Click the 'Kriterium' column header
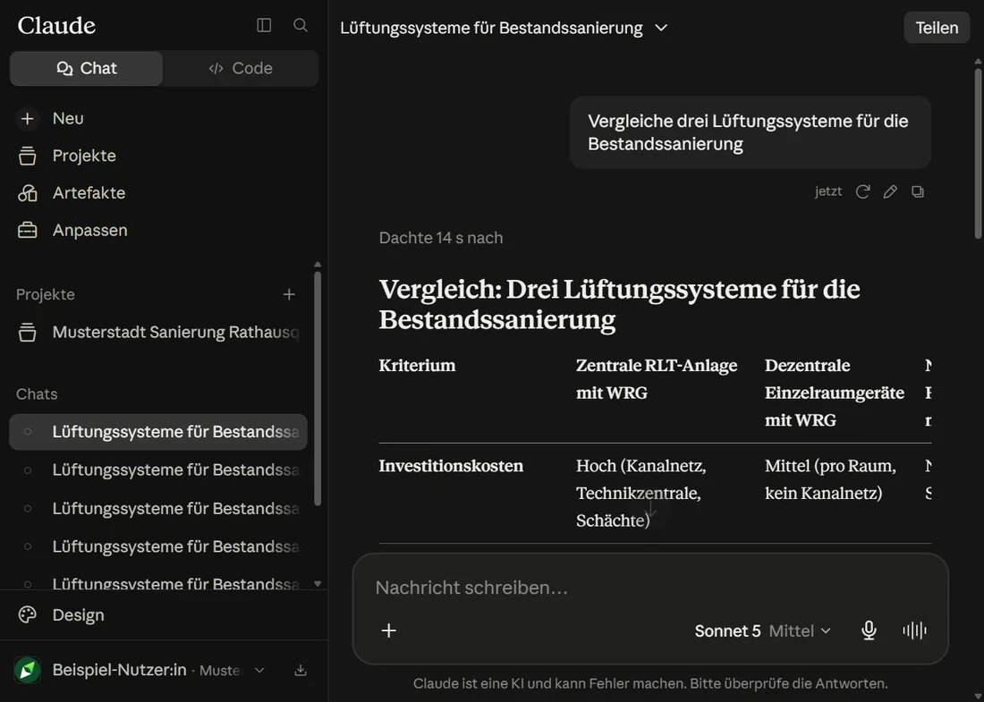 tap(418, 365)
